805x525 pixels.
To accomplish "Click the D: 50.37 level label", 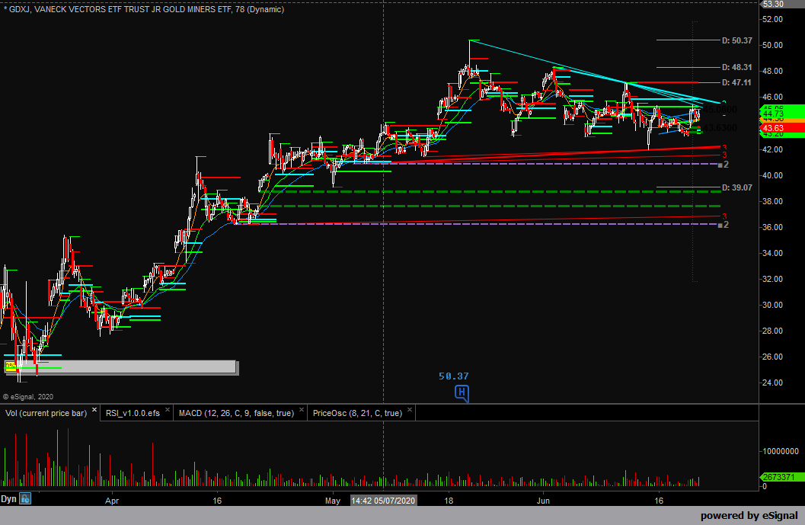I will point(736,40).
